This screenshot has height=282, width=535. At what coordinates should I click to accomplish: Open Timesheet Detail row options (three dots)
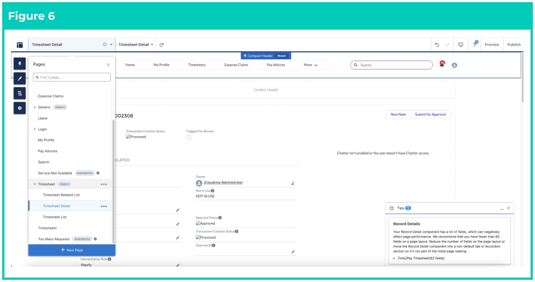coord(104,206)
